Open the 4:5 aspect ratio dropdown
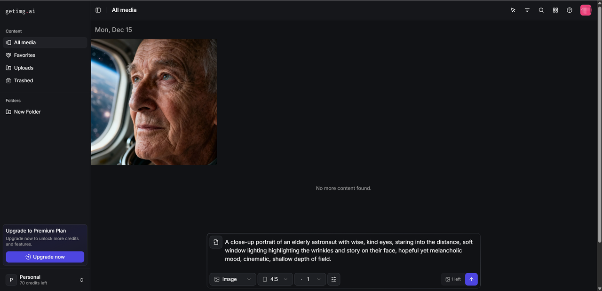The image size is (602, 291). pos(275,279)
